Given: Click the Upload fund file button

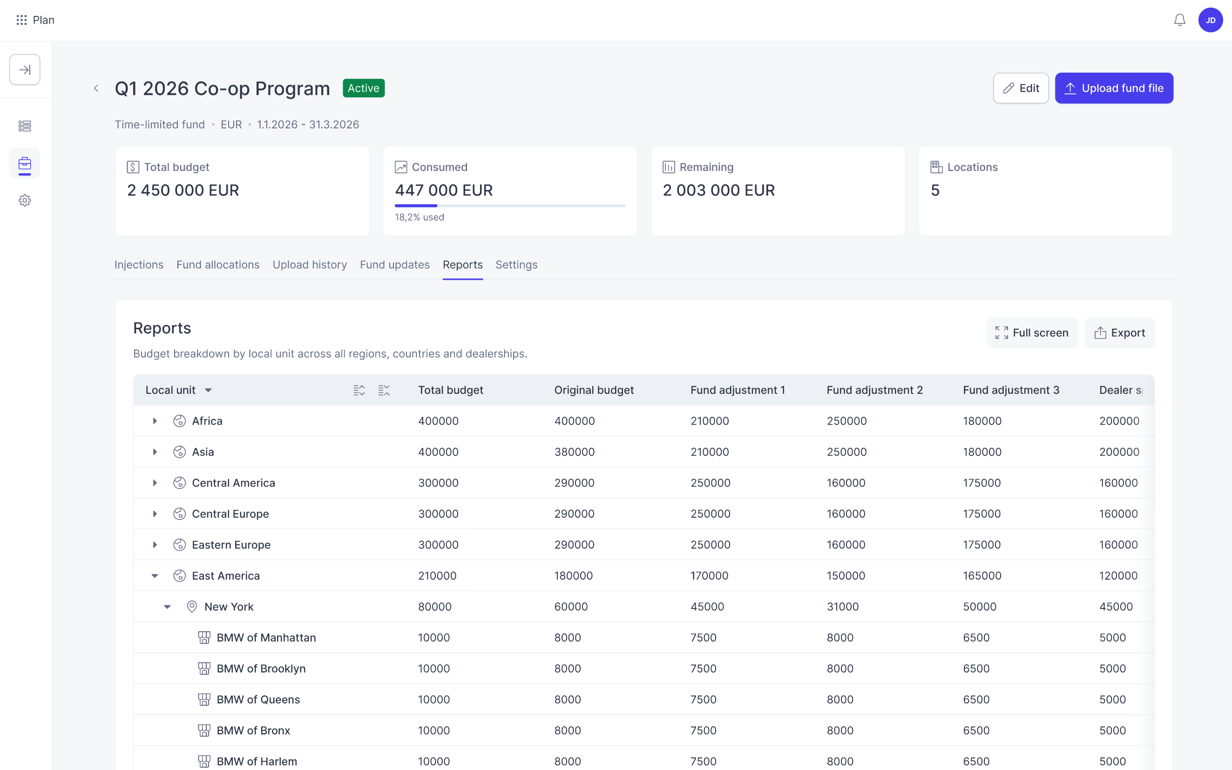Looking at the screenshot, I should [x=1114, y=88].
